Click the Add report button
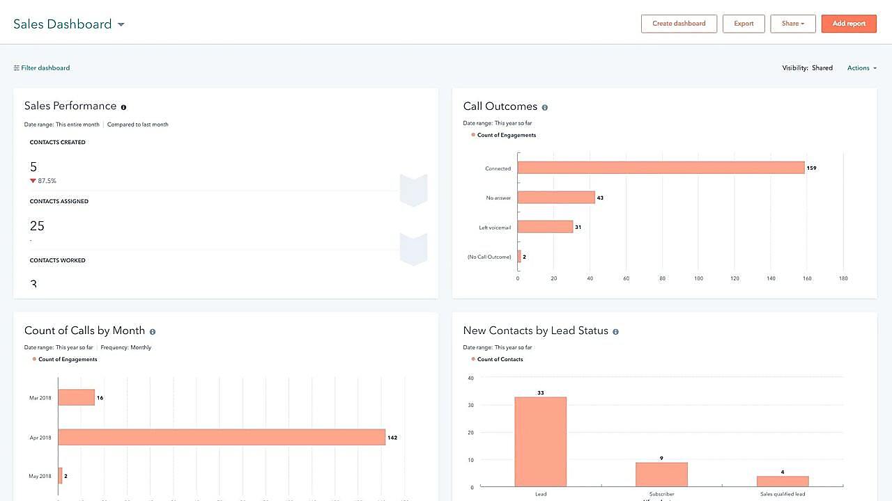The image size is (892, 501). pyautogui.click(x=849, y=24)
